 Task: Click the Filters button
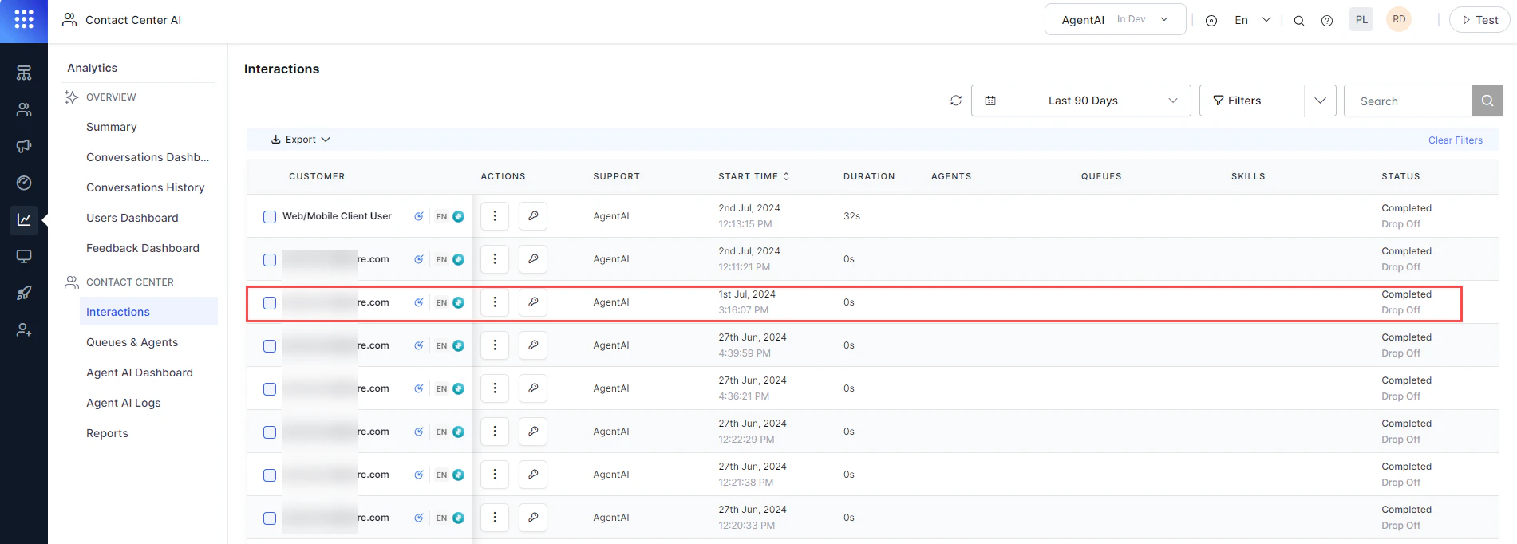coord(1251,101)
